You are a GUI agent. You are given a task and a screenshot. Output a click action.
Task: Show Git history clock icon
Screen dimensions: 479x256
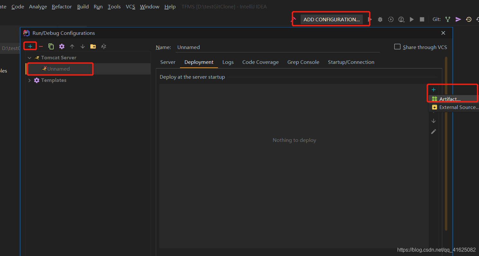[469, 19]
